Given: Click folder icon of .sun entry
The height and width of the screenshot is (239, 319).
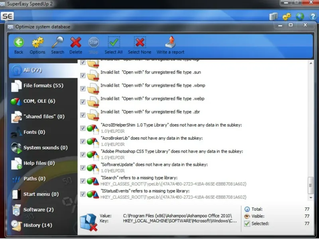Looking at the screenshot, I should coord(93,75).
